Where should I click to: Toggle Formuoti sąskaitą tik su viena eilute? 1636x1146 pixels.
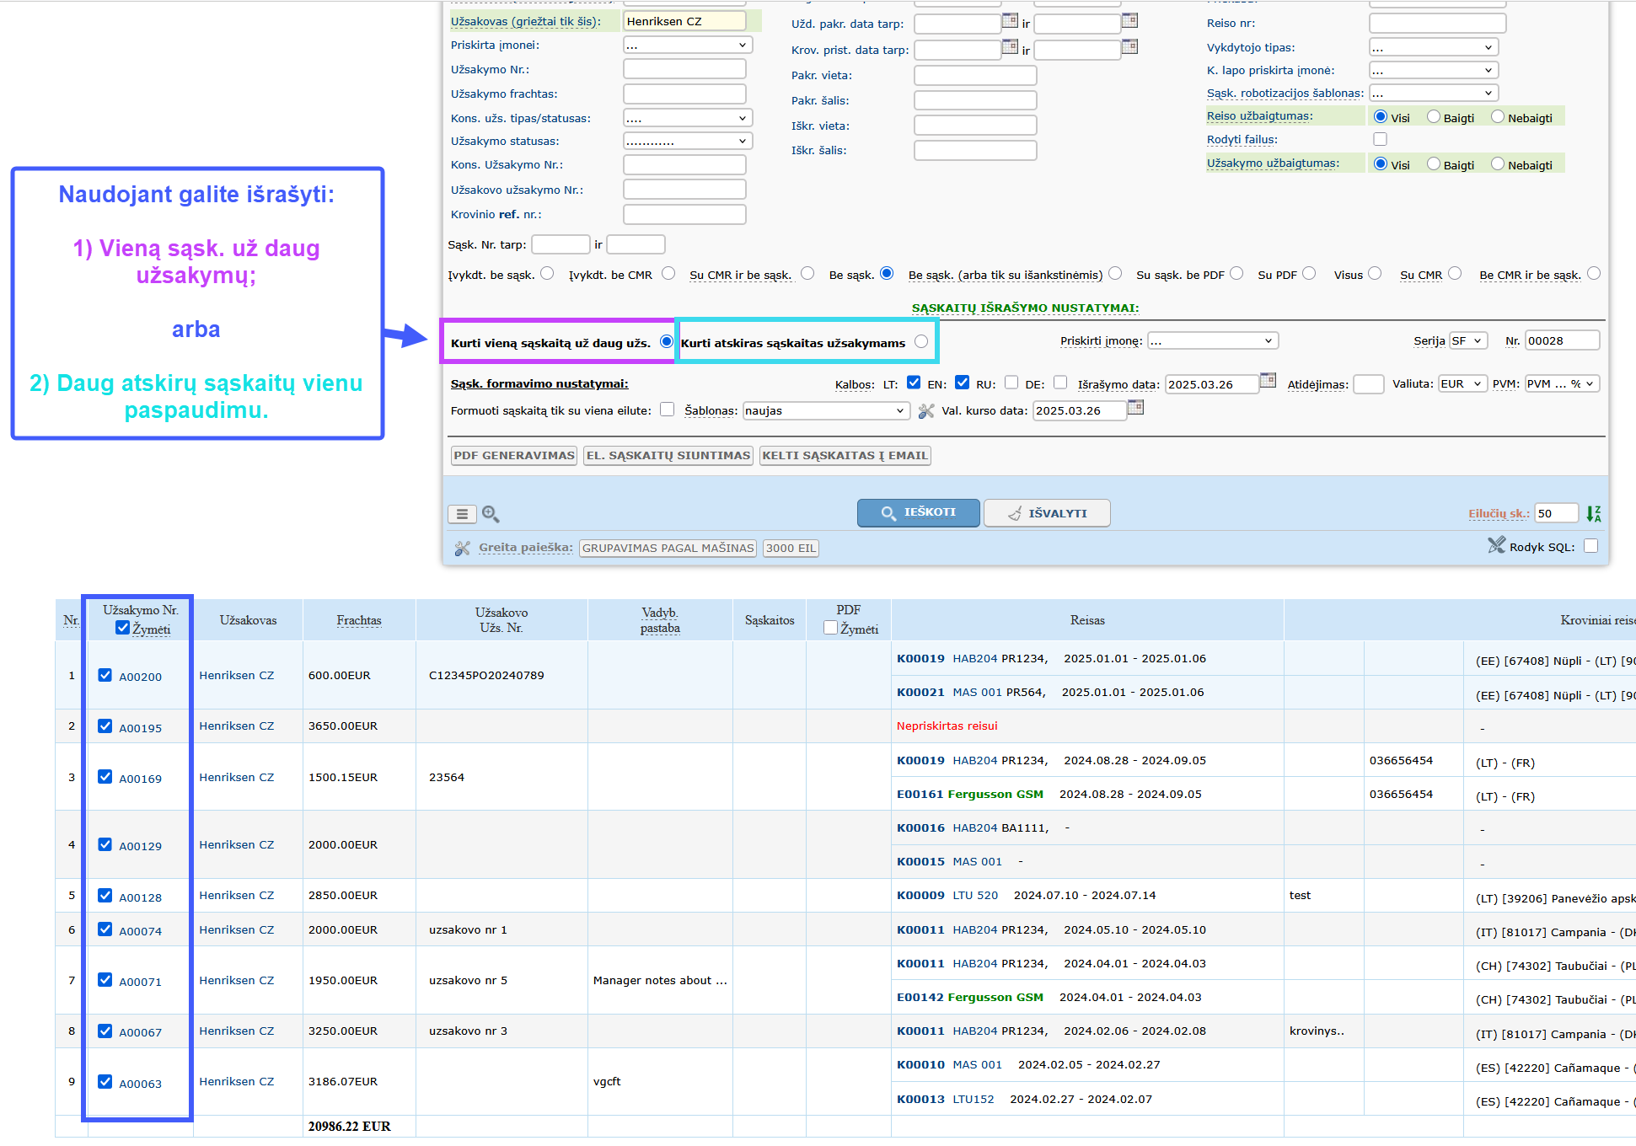pos(668,410)
